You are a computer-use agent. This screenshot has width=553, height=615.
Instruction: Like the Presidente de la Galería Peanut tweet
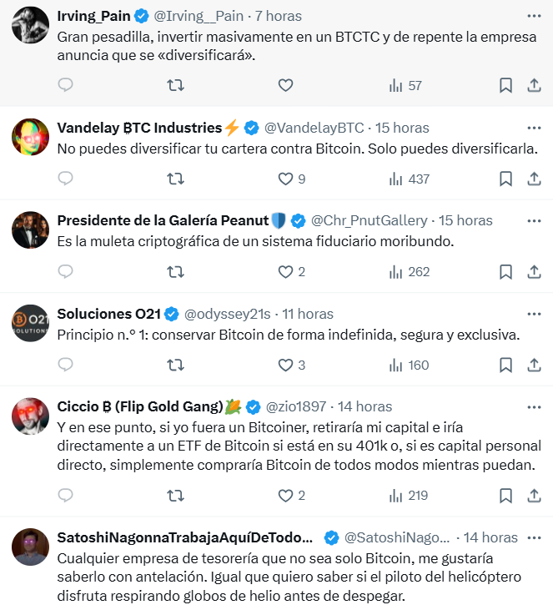tap(286, 271)
